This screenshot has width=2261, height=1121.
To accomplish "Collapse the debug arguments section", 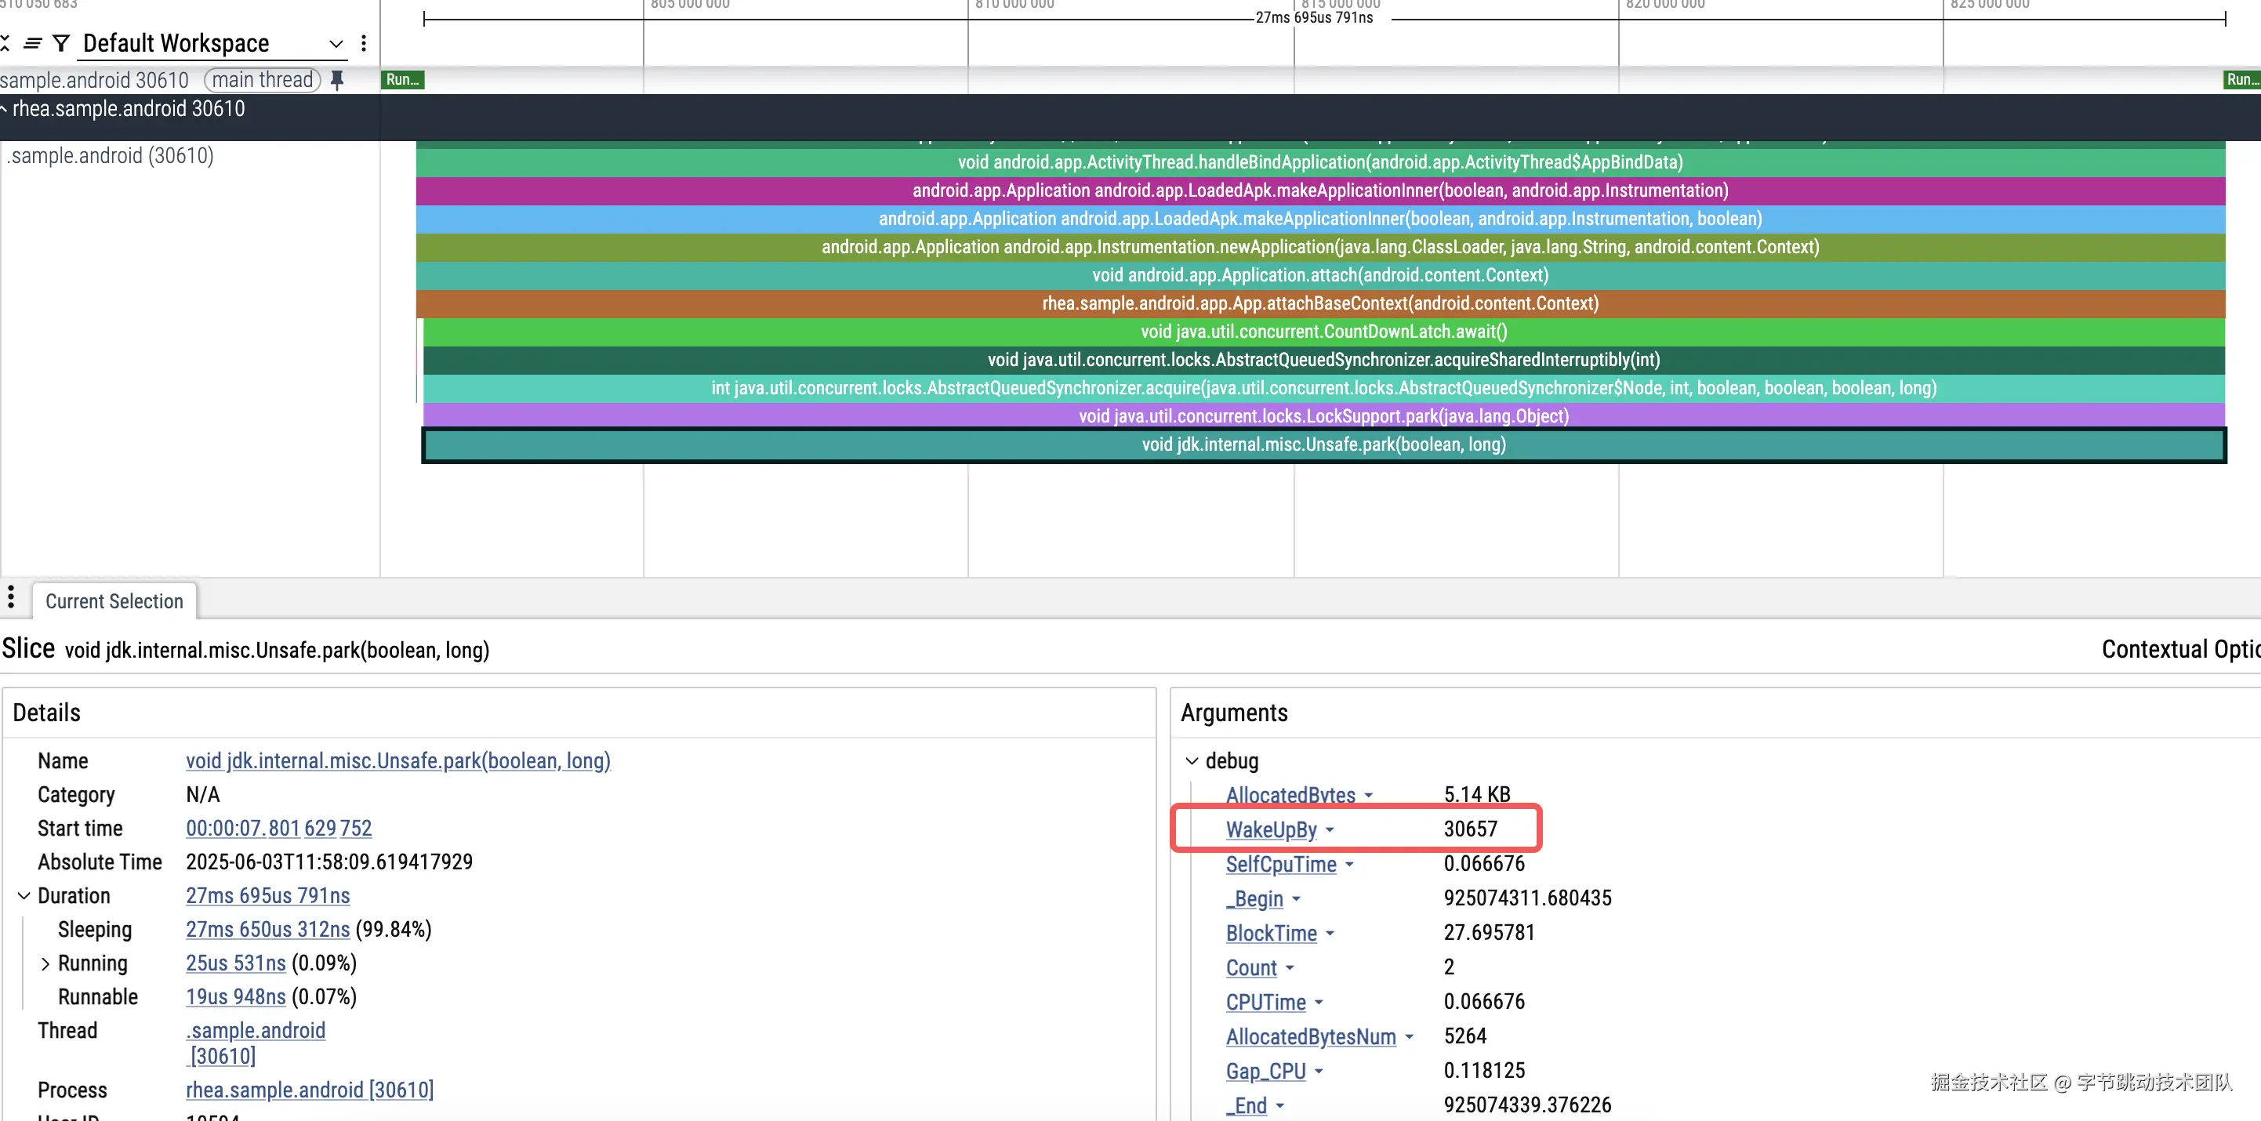I will click(1191, 760).
